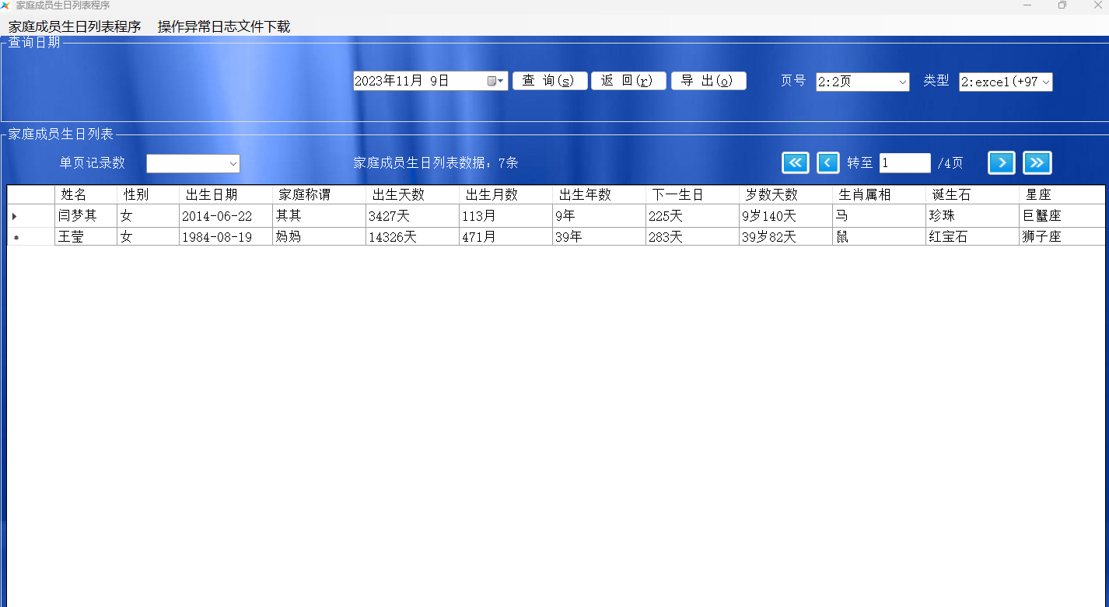Click the 诞生石 column header

pyautogui.click(x=972, y=195)
